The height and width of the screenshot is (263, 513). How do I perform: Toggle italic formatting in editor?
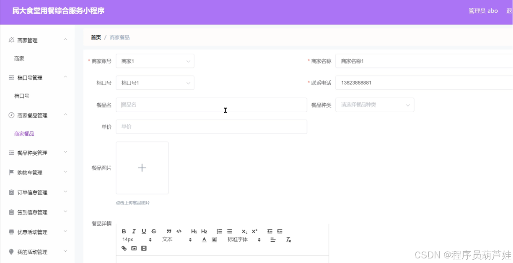[x=134, y=231]
